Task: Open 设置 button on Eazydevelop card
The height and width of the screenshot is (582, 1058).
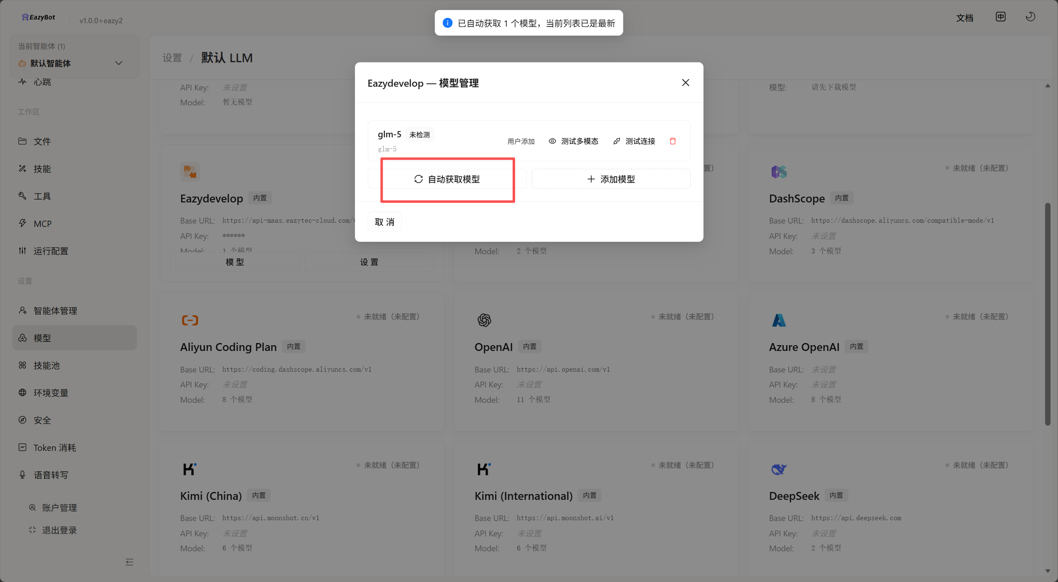Action: pos(369,262)
